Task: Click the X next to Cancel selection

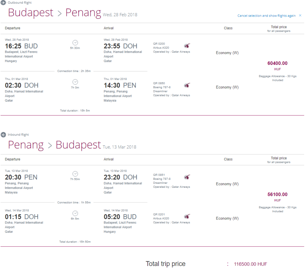Action: pyautogui.click(x=300, y=15)
